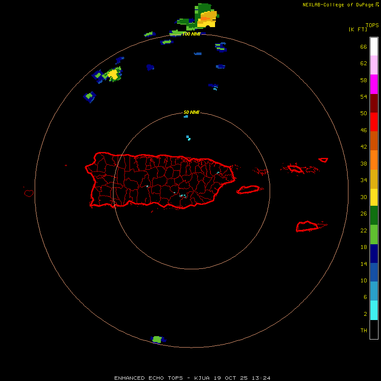Click the blue 14 swatch
The width and height of the screenshot is (381, 381).
click(374, 272)
